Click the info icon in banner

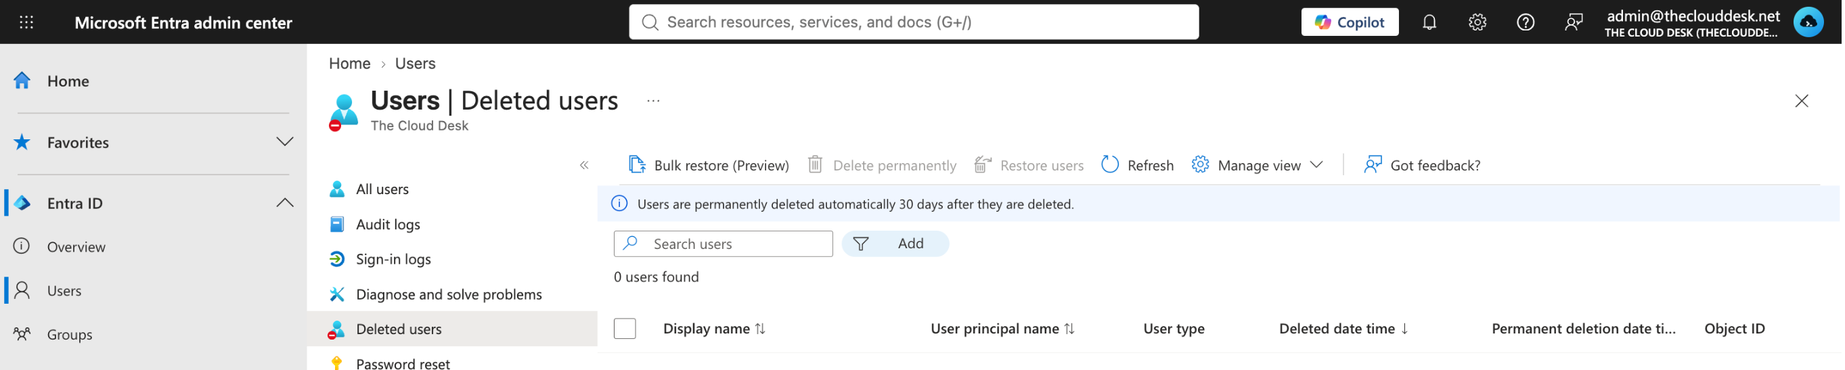coord(619,204)
